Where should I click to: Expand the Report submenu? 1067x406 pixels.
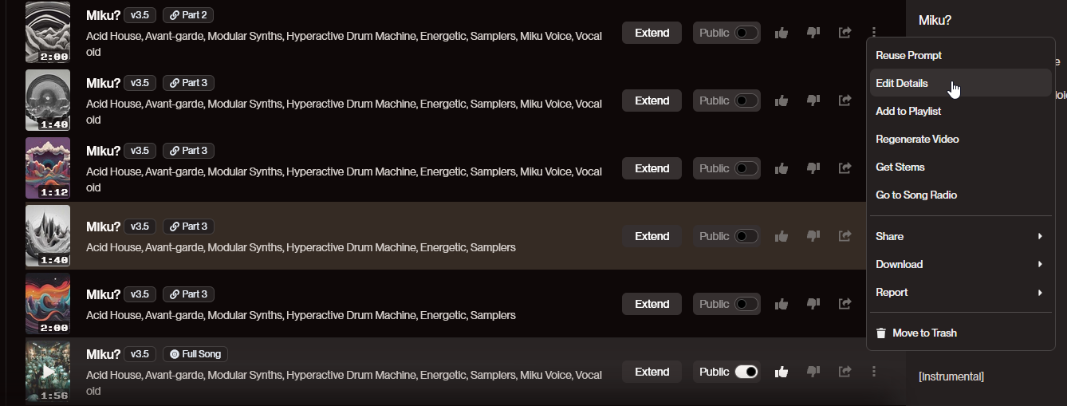[x=960, y=292]
